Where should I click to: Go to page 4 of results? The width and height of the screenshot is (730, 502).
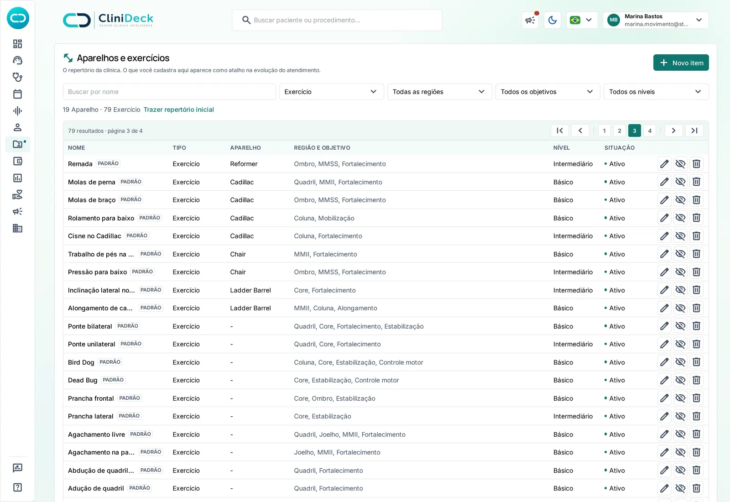(650, 131)
